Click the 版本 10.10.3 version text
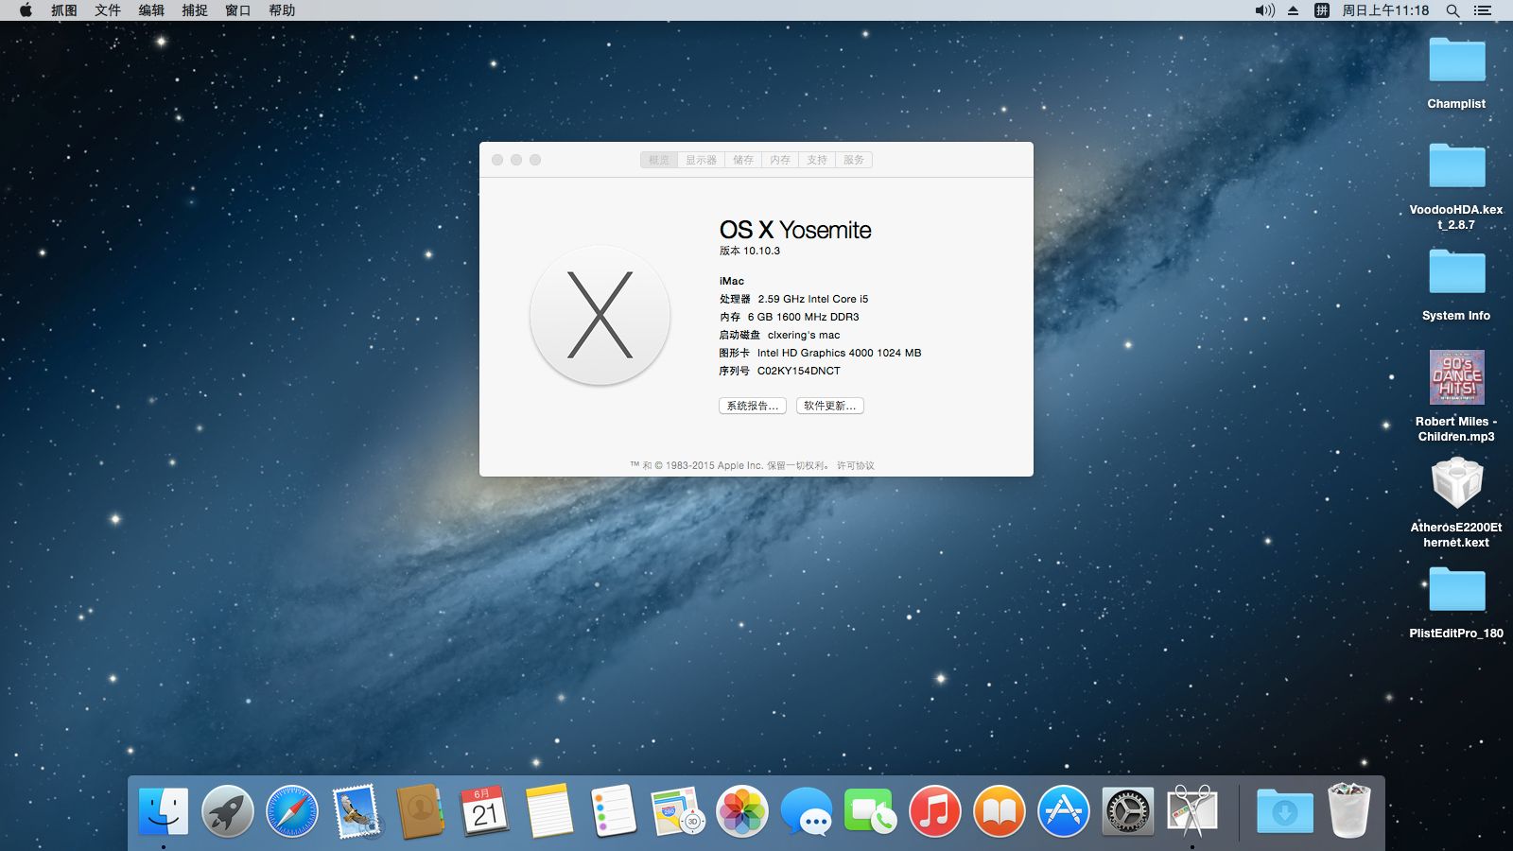Viewport: 1513px width, 851px height. tap(750, 251)
